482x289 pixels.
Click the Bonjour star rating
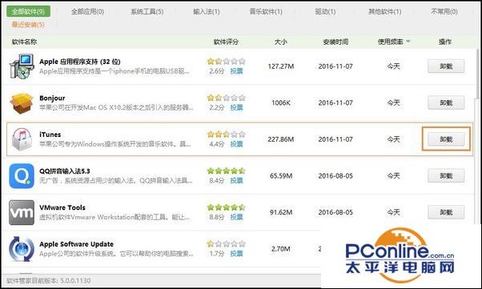point(226,98)
